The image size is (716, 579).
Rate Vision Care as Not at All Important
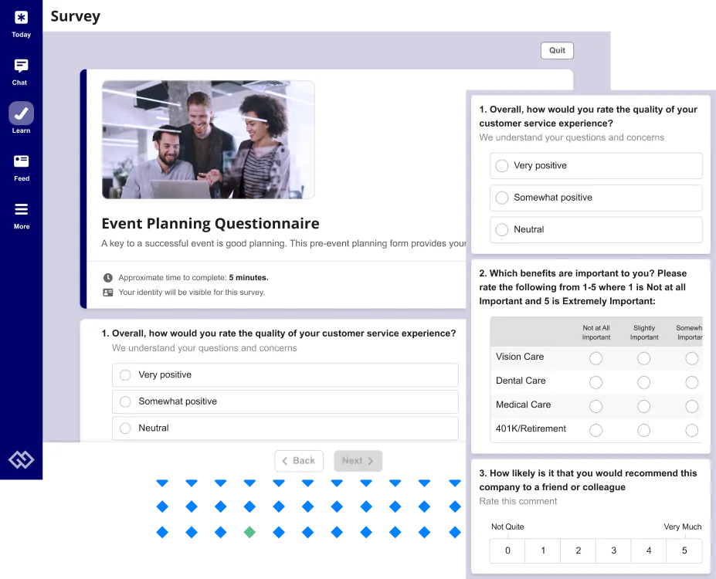(596, 358)
